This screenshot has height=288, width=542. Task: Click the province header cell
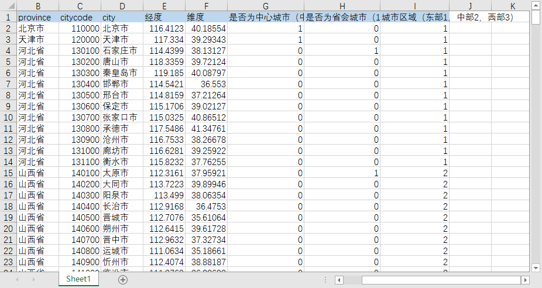point(38,17)
